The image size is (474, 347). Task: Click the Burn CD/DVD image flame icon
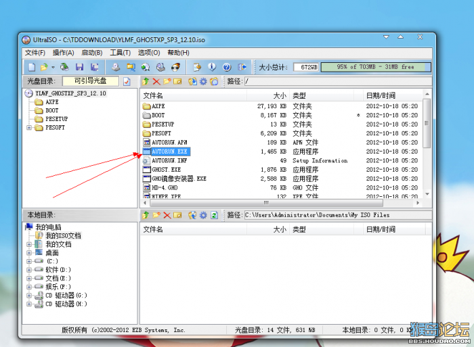coord(175,67)
